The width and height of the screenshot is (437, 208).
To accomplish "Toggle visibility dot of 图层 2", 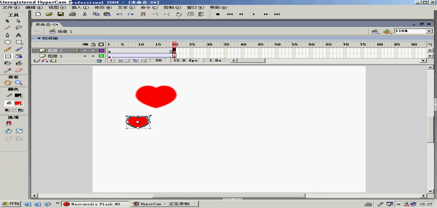I will click(x=85, y=50).
